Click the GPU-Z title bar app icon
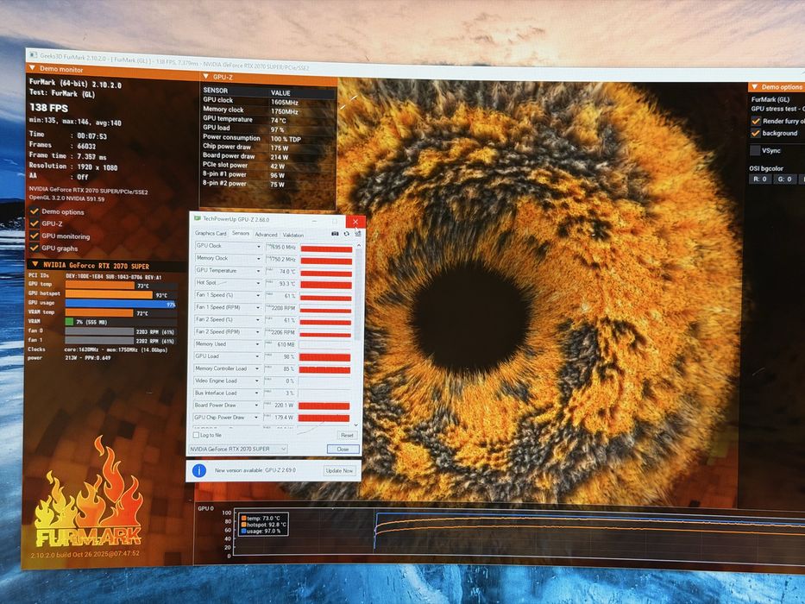The width and height of the screenshot is (805, 604). 197,219
